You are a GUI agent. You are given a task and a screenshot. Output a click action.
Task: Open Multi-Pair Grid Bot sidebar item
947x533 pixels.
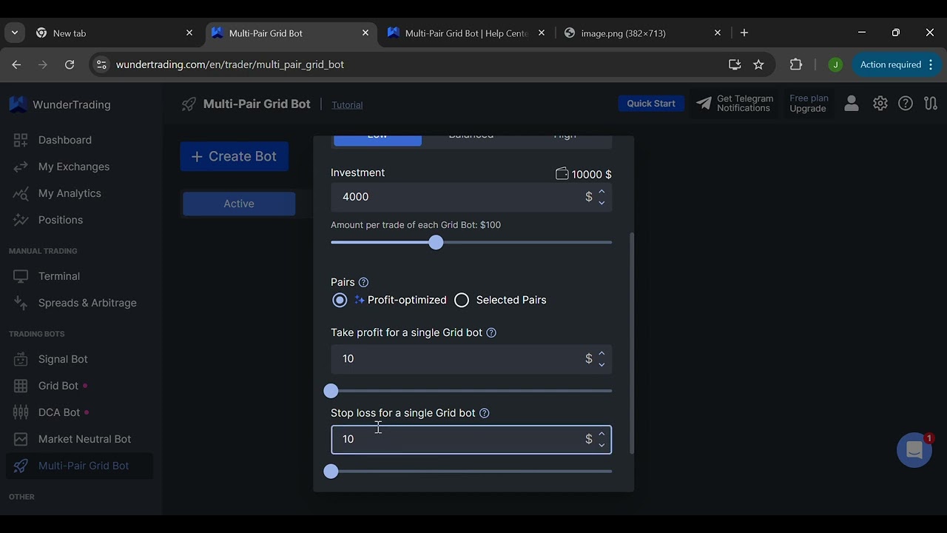point(79,466)
